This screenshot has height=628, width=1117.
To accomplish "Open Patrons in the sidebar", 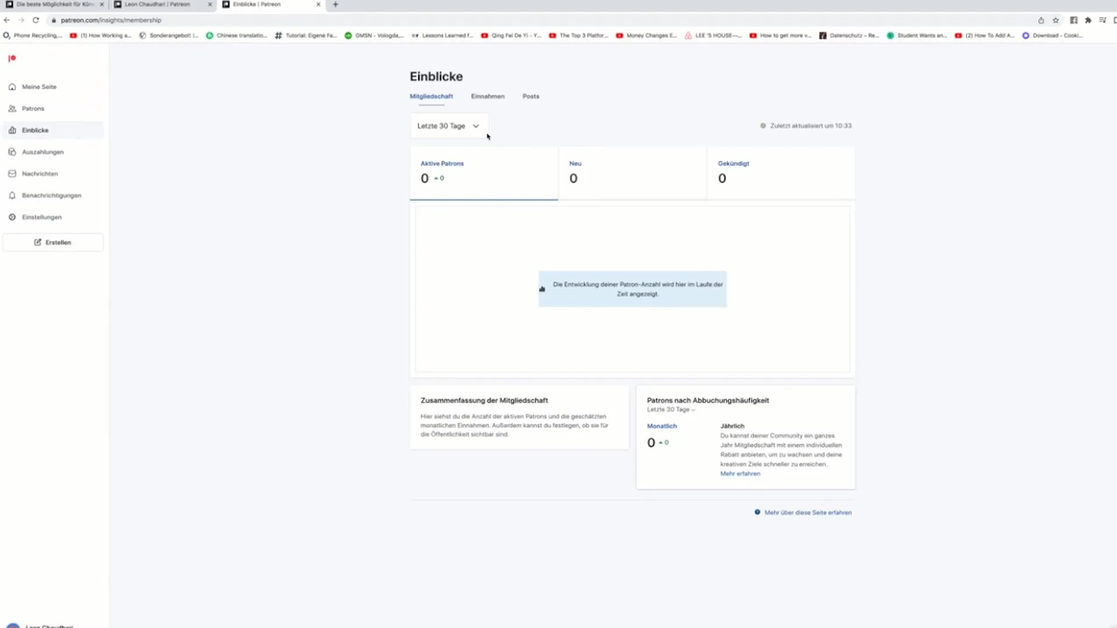I will coord(53,109).
